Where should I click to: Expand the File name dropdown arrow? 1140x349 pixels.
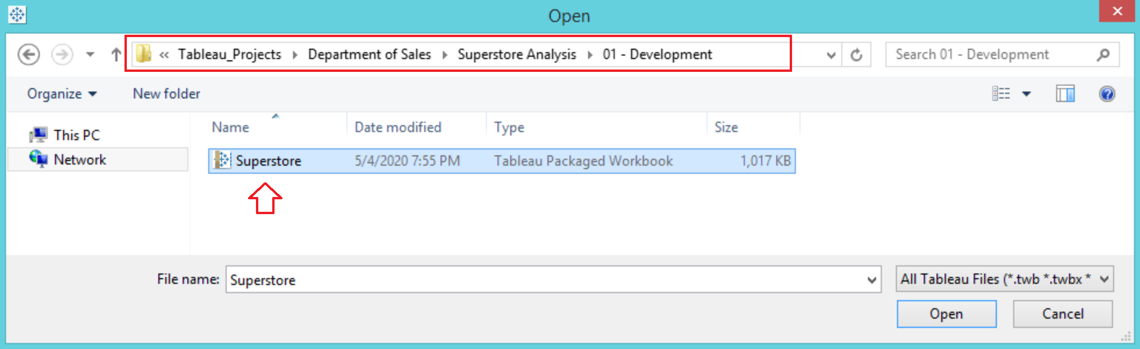pos(871,280)
